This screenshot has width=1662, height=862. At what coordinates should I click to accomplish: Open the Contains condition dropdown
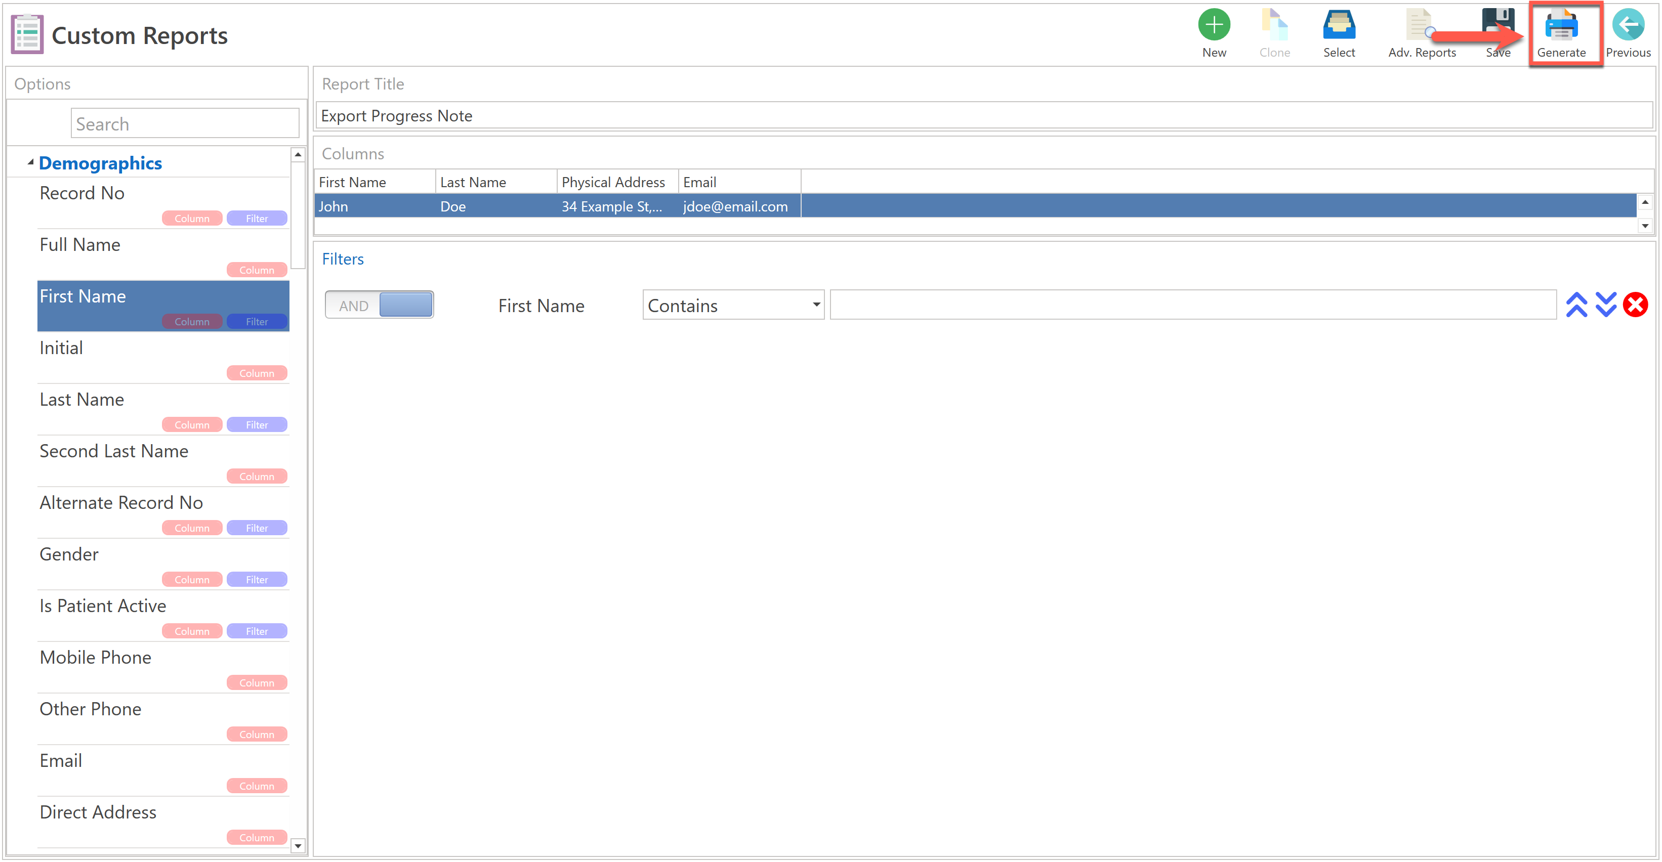733,305
